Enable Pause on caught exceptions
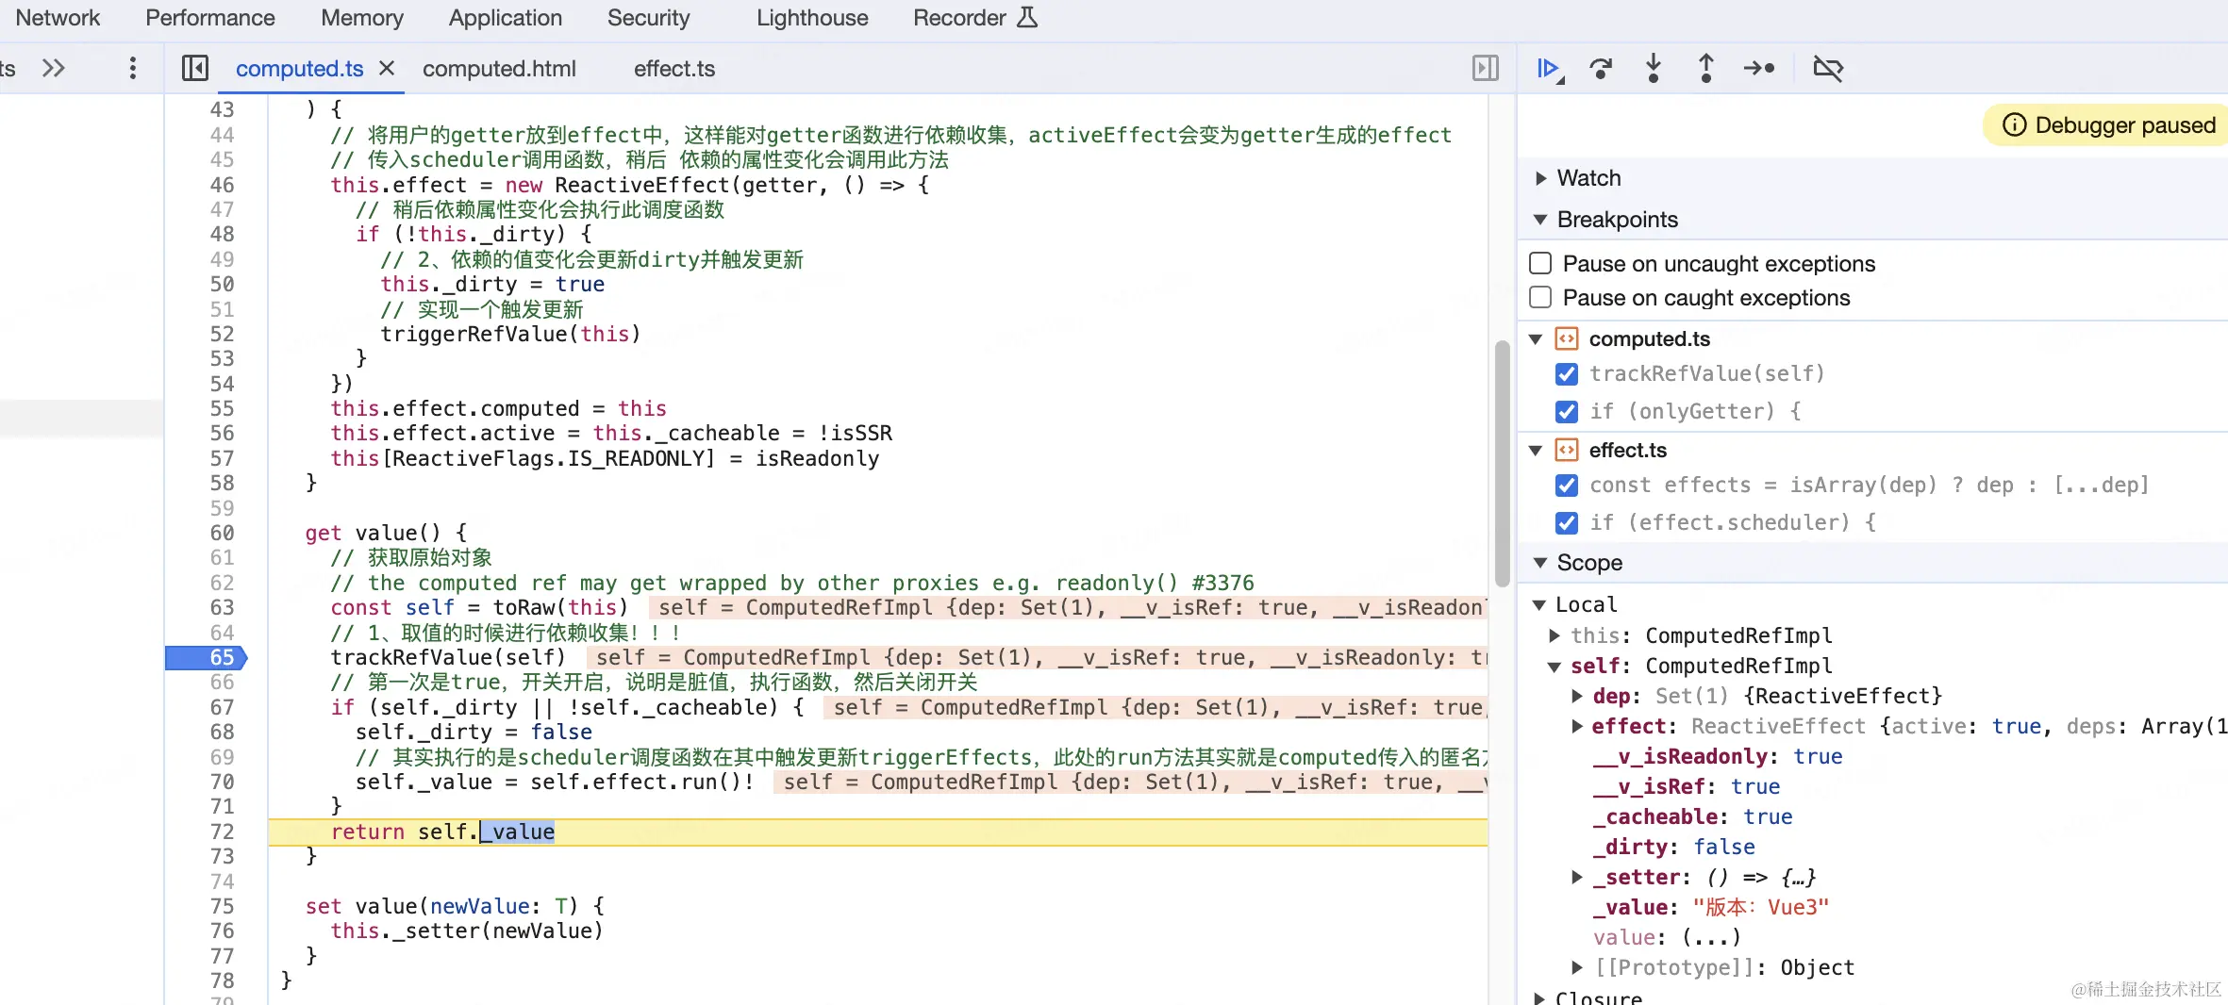 (1540, 297)
